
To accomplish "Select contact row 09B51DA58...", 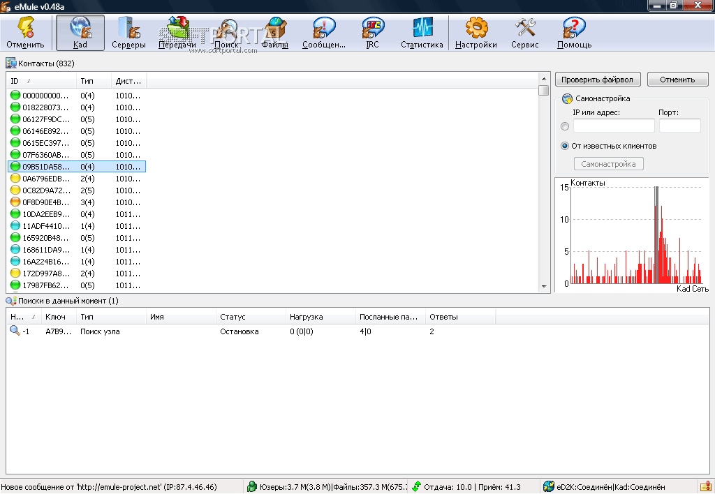I will click(x=77, y=166).
